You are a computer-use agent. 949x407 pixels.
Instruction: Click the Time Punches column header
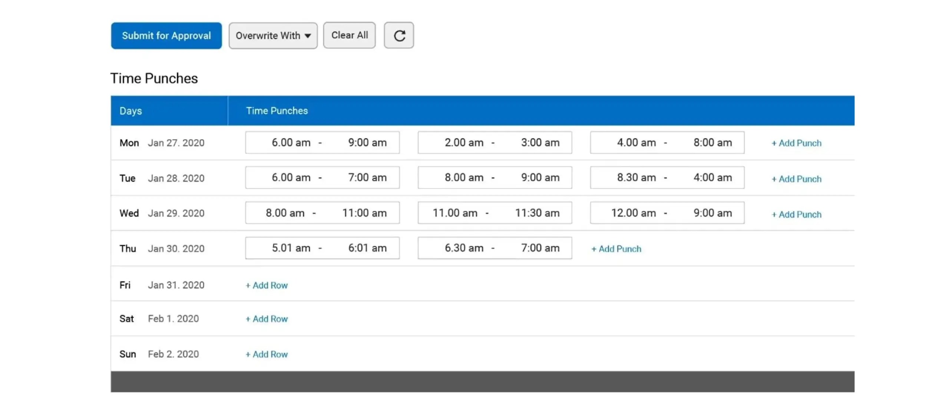point(277,110)
